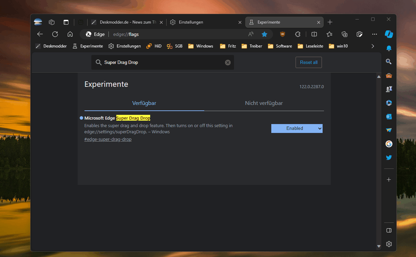Open the Super Drag Drop Enabled dropdown

point(297,128)
